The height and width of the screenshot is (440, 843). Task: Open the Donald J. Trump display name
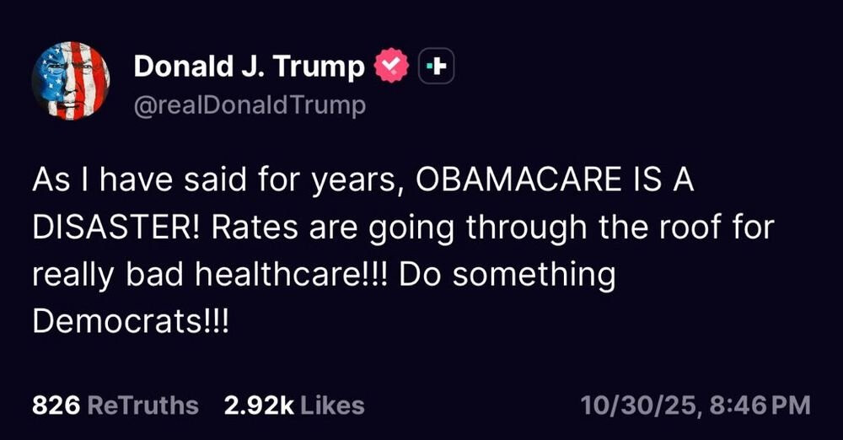(249, 67)
